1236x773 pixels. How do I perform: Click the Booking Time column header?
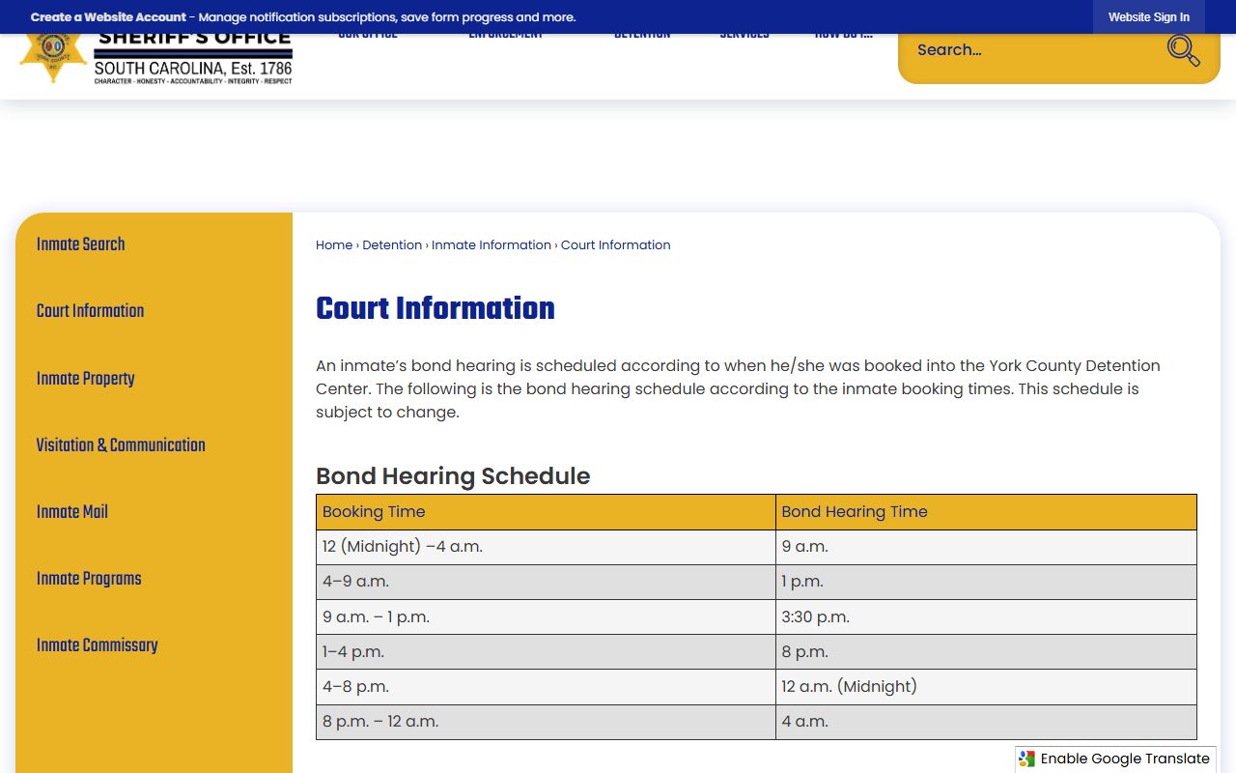(546, 512)
